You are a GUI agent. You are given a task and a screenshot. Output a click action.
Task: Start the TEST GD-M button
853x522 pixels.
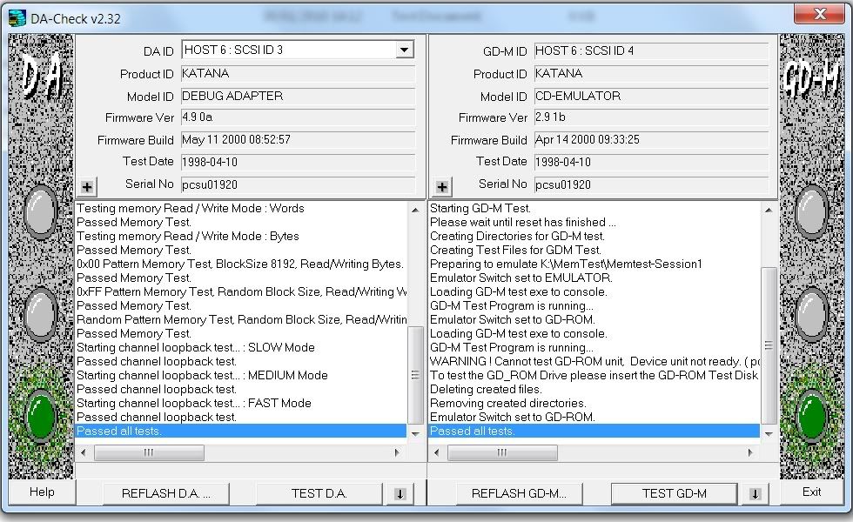tap(674, 493)
